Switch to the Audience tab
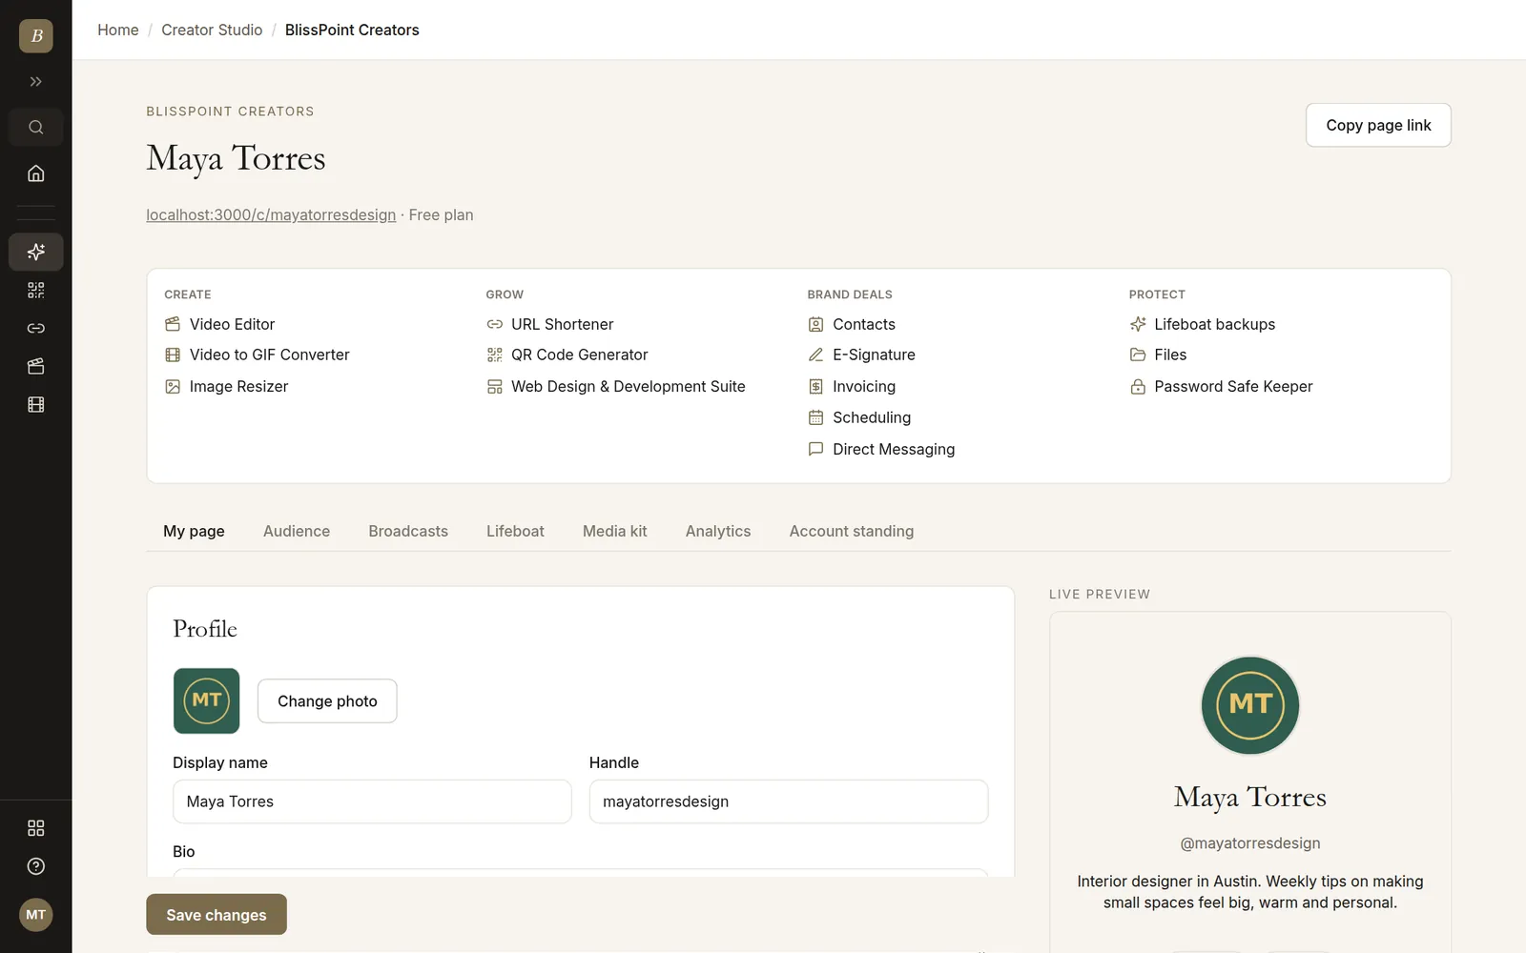This screenshot has width=1526, height=953. click(297, 531)
